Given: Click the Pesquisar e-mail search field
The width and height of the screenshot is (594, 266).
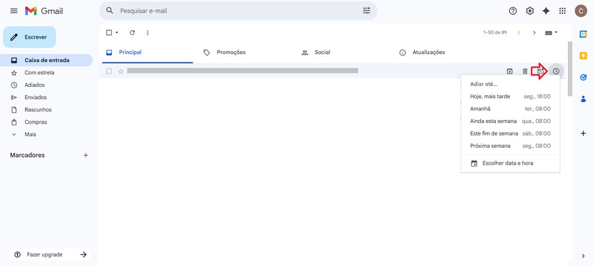Looking at the screenshot, I should coord(238,11).
